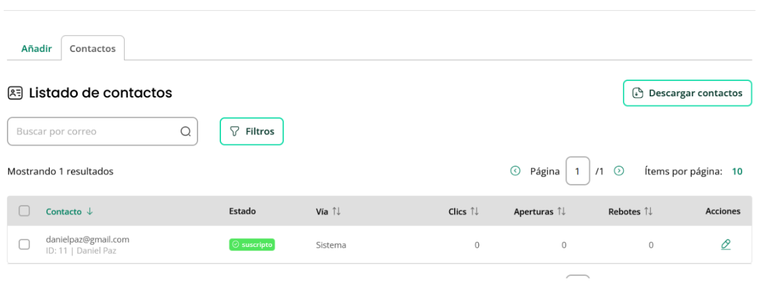Sort by Aperturas column arrows
763x297 pixels.
point(561,212)
